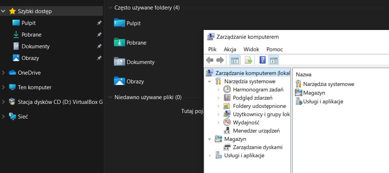
Task: Open the Plik menu
Action: 212,49
